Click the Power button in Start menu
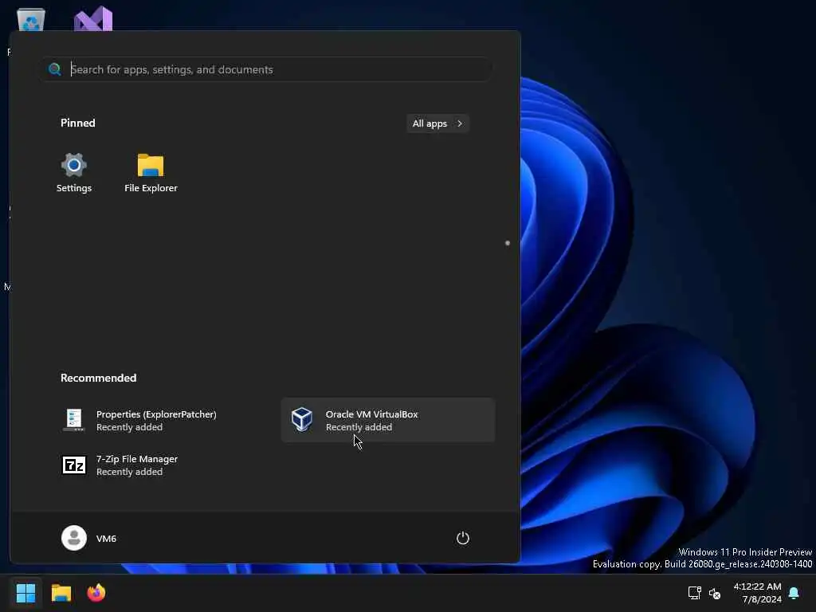The height and width of the screenshot is (612, 816). [x=463, y=538]
